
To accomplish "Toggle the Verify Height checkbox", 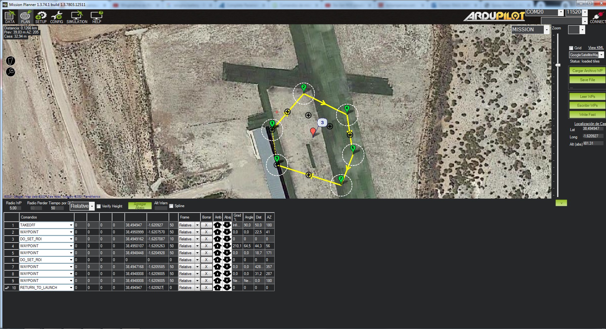I will (x=98, y=206).
